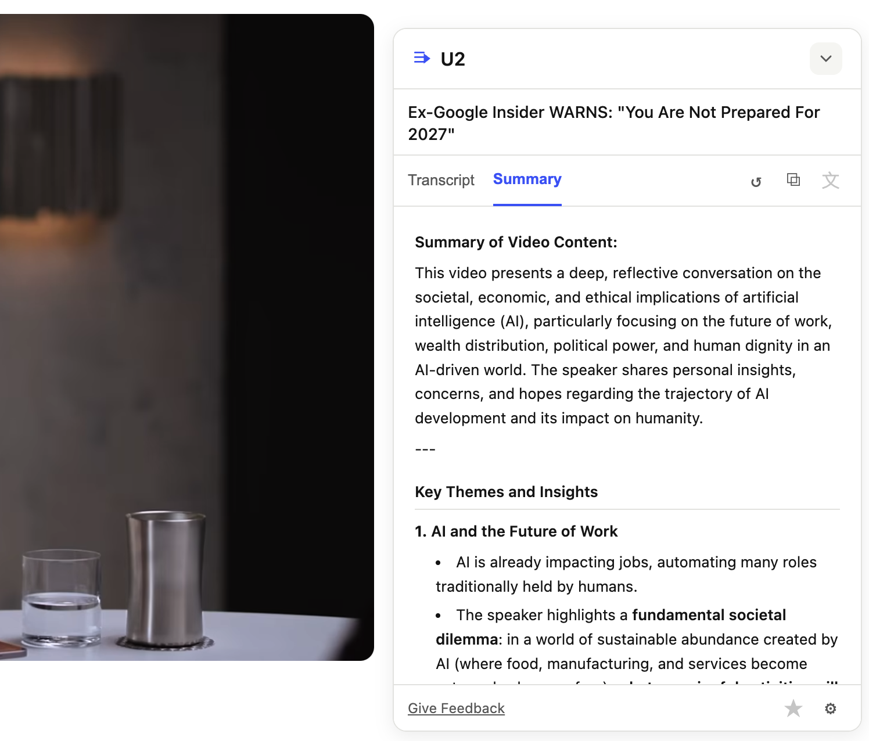Click the video player to pause playback
Screen dimensions: 869x741
(x=186, y=337)
